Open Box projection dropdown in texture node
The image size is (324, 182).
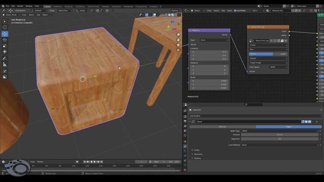coord(268,50)
